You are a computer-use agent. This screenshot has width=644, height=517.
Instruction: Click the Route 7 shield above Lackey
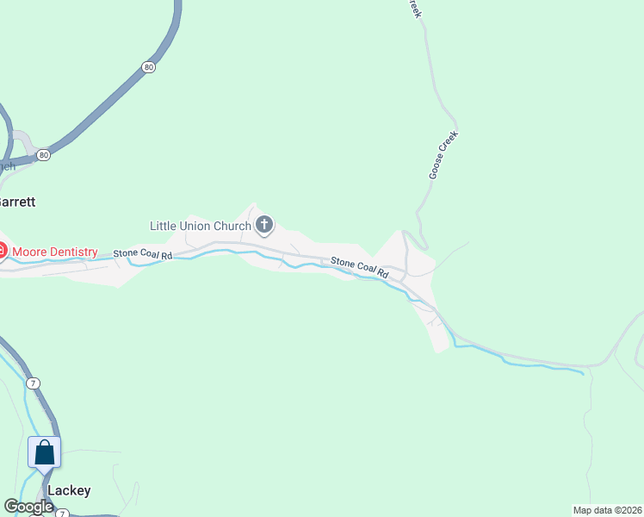click(x=34, y=383)
